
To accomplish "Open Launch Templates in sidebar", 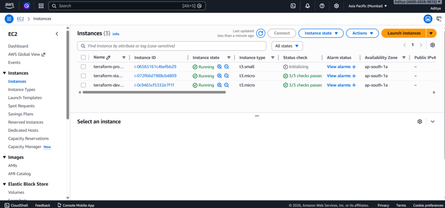I will point(25,98).
